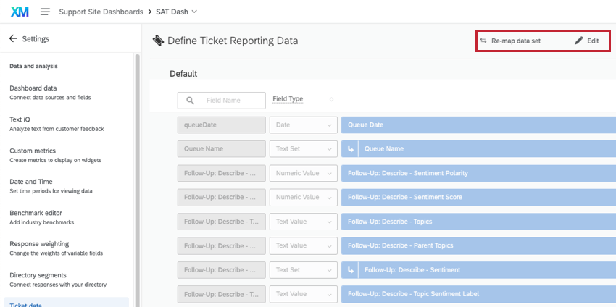This screenshot has width=616, height=307.
Task: Click the ticket tag icon in heading
Action: 158,41
